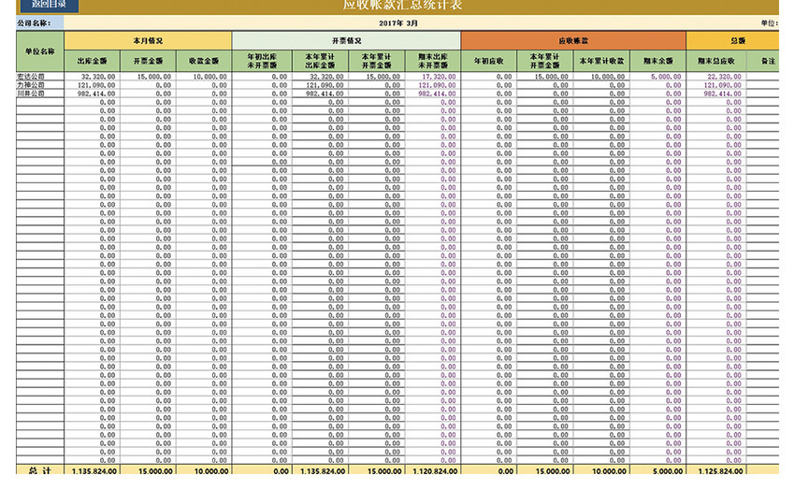795x490 pixels.
Task: Select the 期末余额 column header
Action: tap(658, 61)
